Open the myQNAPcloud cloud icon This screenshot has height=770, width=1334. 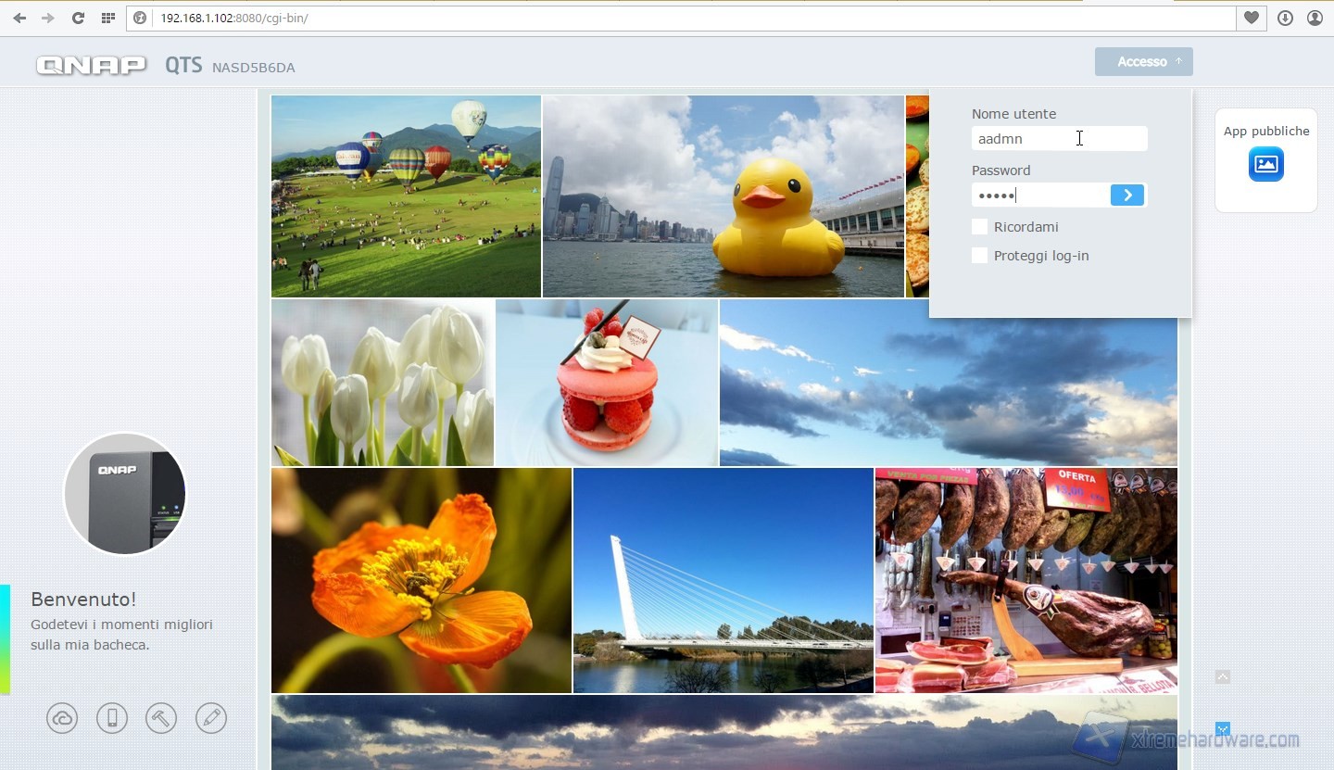(x=62, y=718)
